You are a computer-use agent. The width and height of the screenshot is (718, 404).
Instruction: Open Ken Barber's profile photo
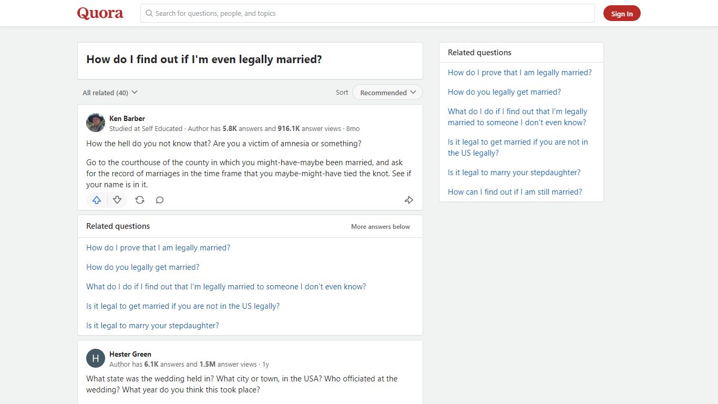[96, 123]
